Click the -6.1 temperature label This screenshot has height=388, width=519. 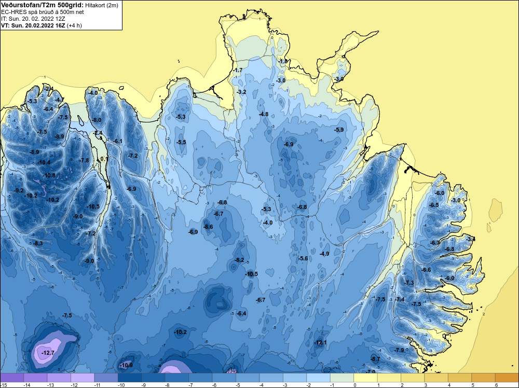(118, 141)
